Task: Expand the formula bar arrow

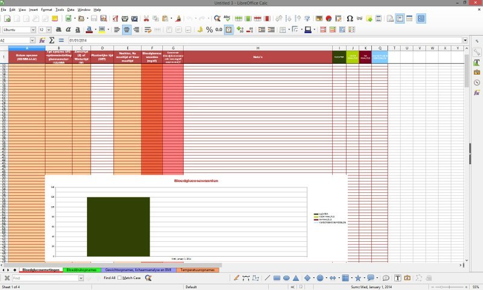Action: point(465,40)
